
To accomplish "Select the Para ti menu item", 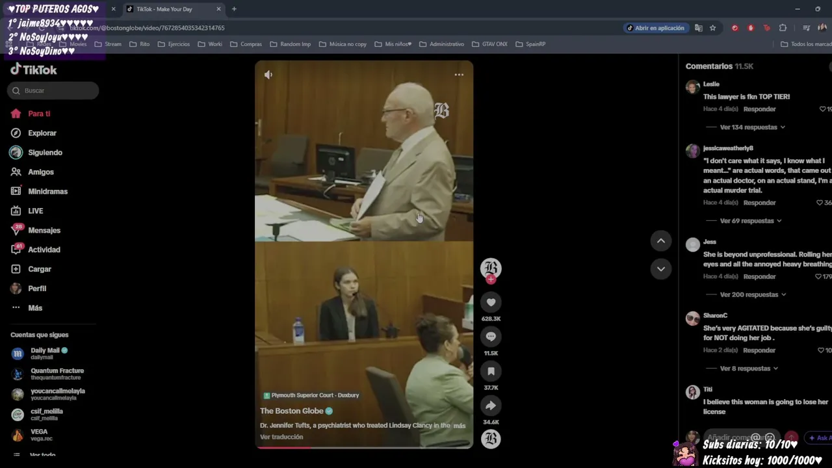I will (x=39, y=114).
